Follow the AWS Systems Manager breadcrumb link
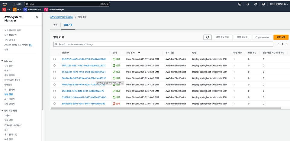 [62, 17]
